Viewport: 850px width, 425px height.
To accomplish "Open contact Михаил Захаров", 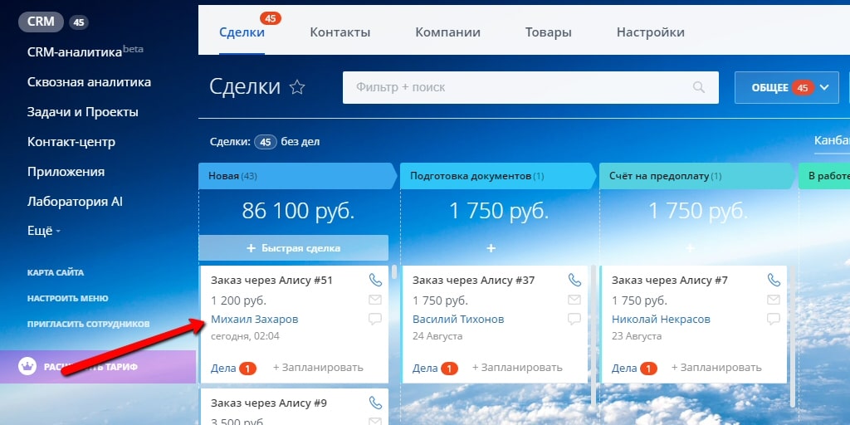I will click(x=254, y=320).
